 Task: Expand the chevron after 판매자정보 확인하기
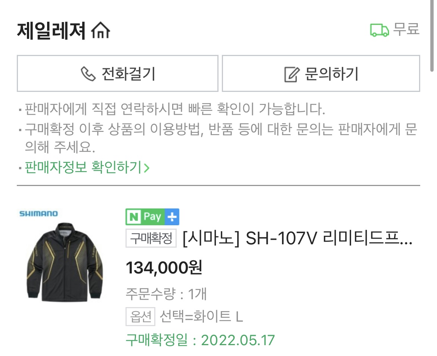146,168
